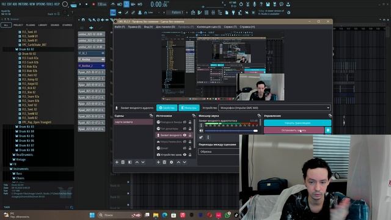Lock the Донат source
The height and width of the screenshot is (220, 391).
190,148
